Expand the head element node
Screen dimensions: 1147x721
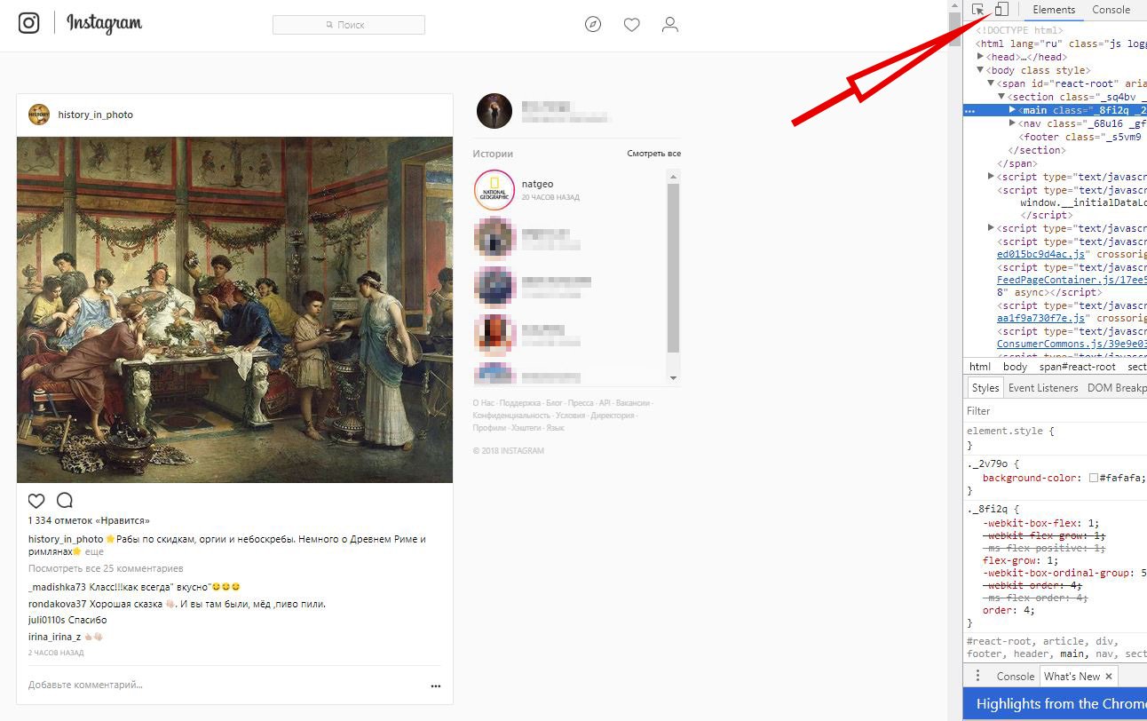(x=981, y=57)
